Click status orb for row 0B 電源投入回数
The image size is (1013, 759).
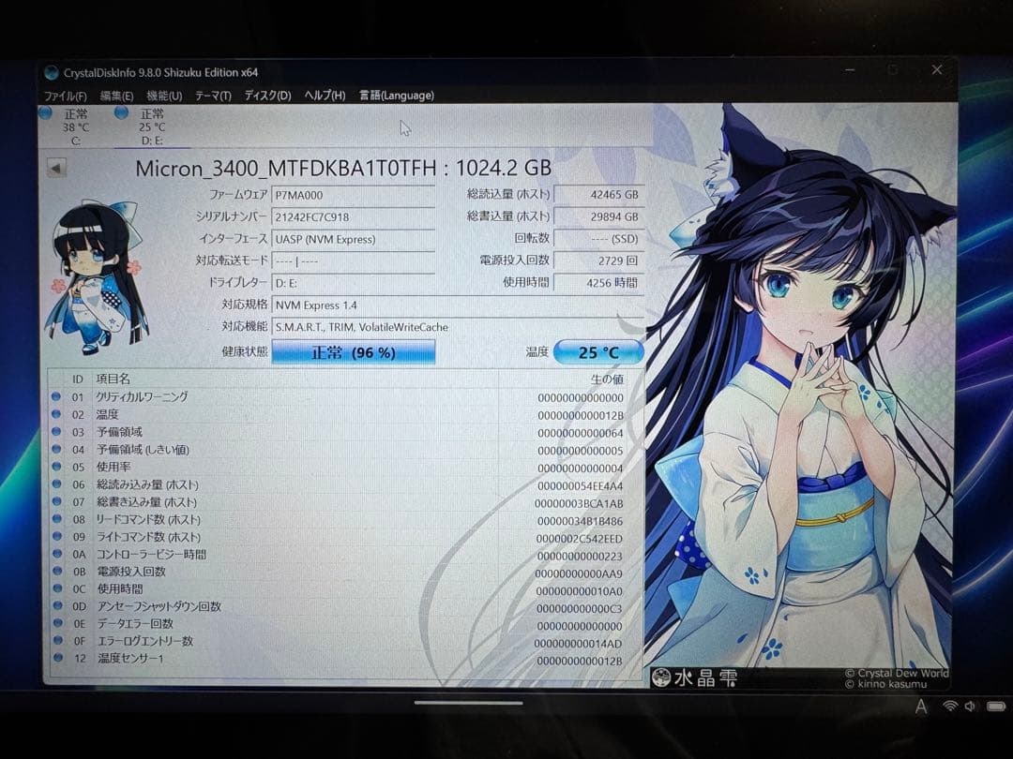point(57,571)
